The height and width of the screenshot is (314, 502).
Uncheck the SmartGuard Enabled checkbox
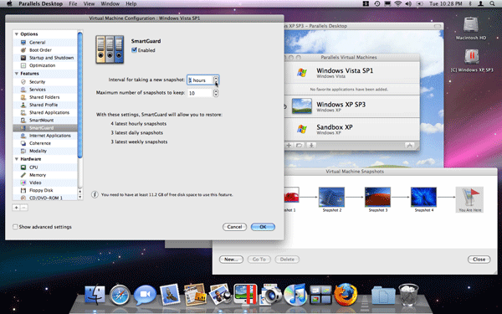pyautogui.click(x=134, y=50)
